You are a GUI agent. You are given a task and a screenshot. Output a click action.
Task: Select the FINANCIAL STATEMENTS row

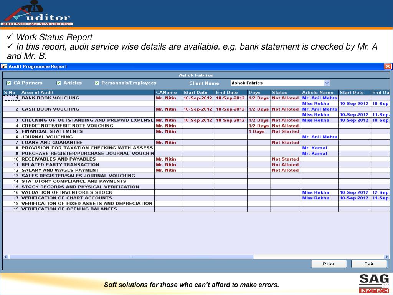click(196, 131)
